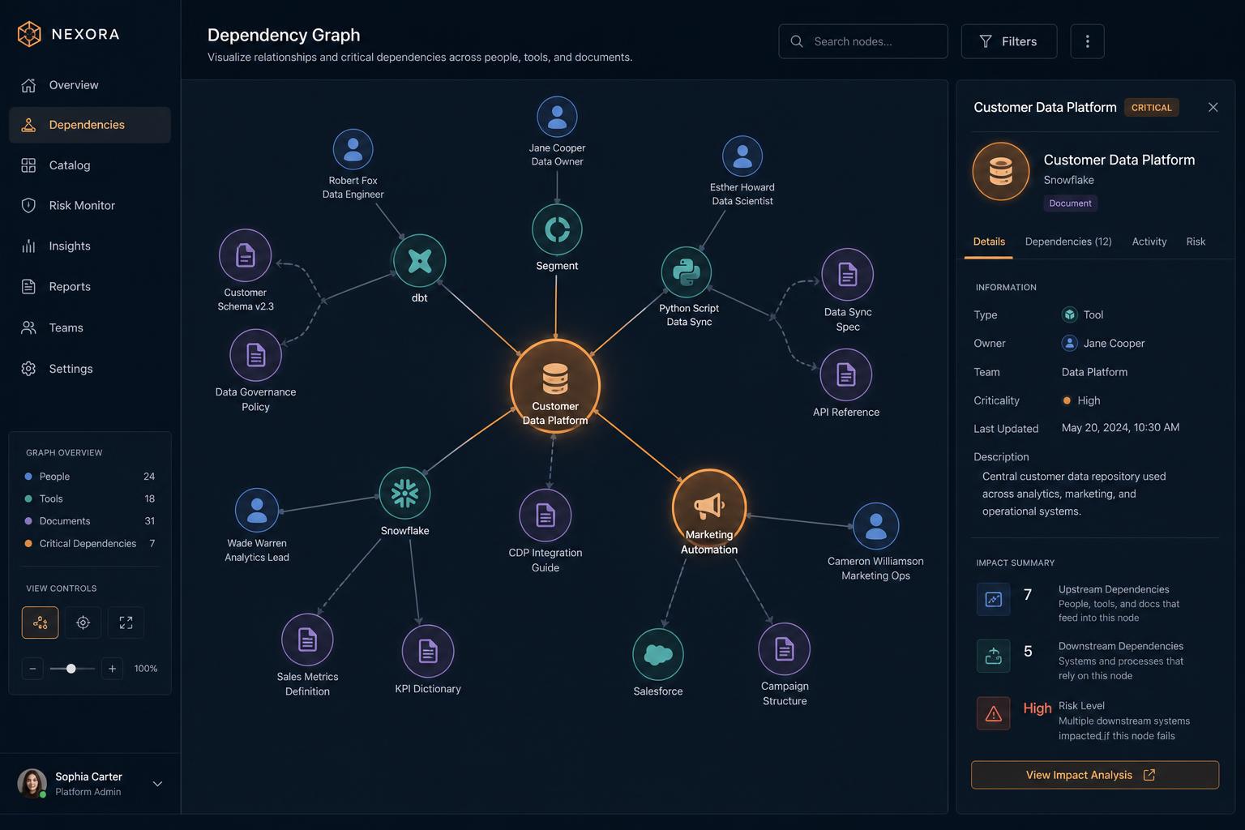
Task: Select the Wade Warren person node
Action: pos(256,510)
